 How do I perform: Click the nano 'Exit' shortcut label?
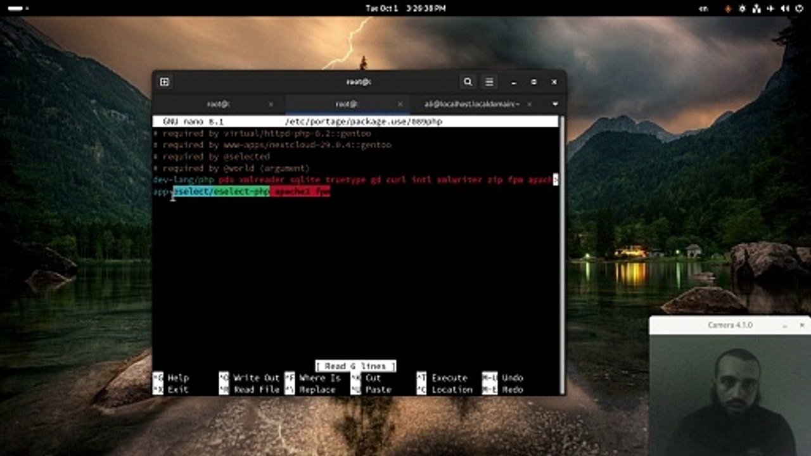point(178,389)
